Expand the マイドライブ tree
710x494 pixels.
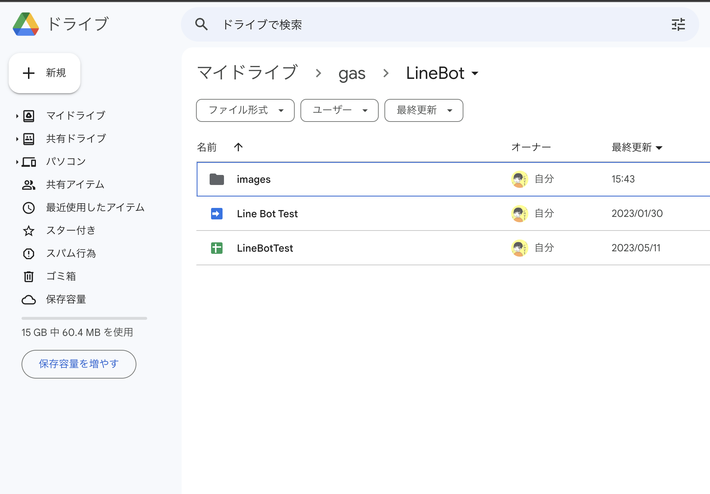[x=17, y=116]
